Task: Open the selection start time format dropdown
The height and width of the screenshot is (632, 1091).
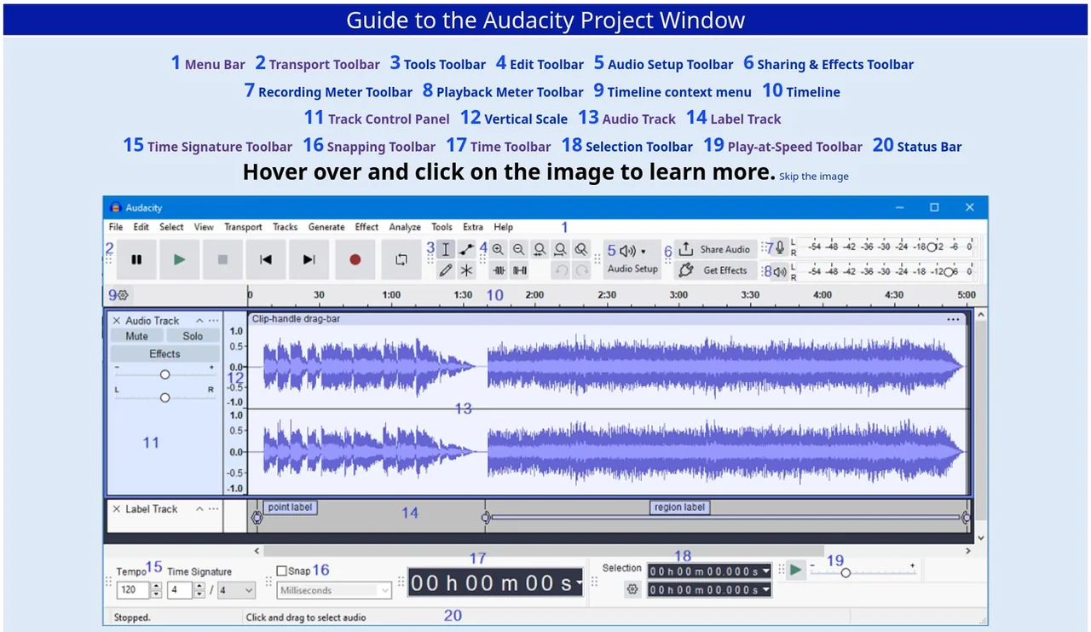Action: click(766, 571)
